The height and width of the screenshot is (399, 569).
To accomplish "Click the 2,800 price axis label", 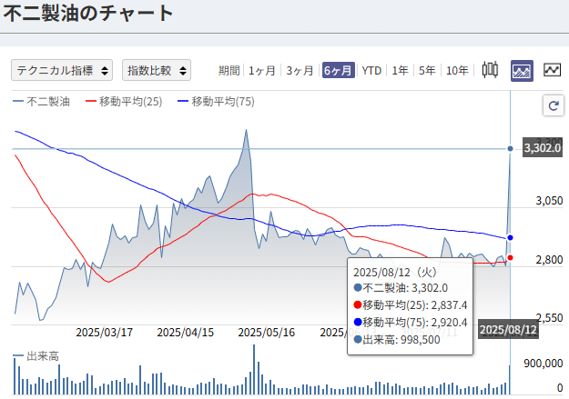I will click(549, 259).
